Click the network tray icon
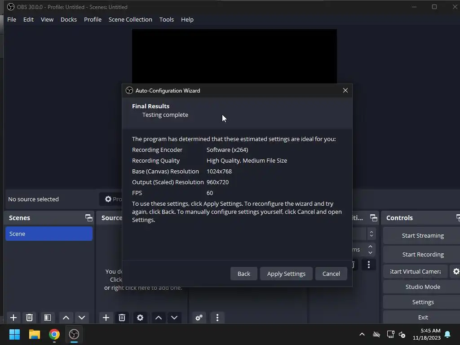 390,334
